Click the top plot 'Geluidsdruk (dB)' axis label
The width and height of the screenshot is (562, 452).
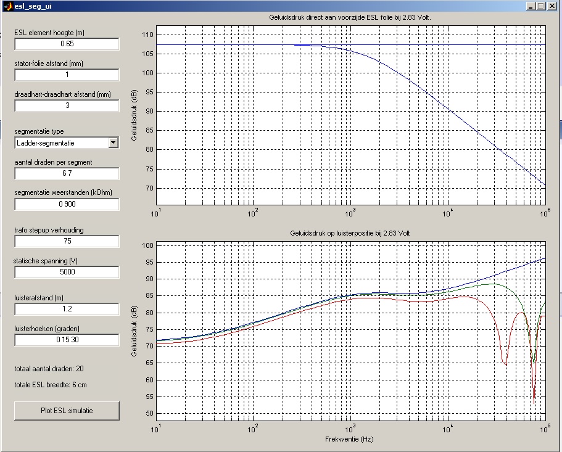pos(134,115)
